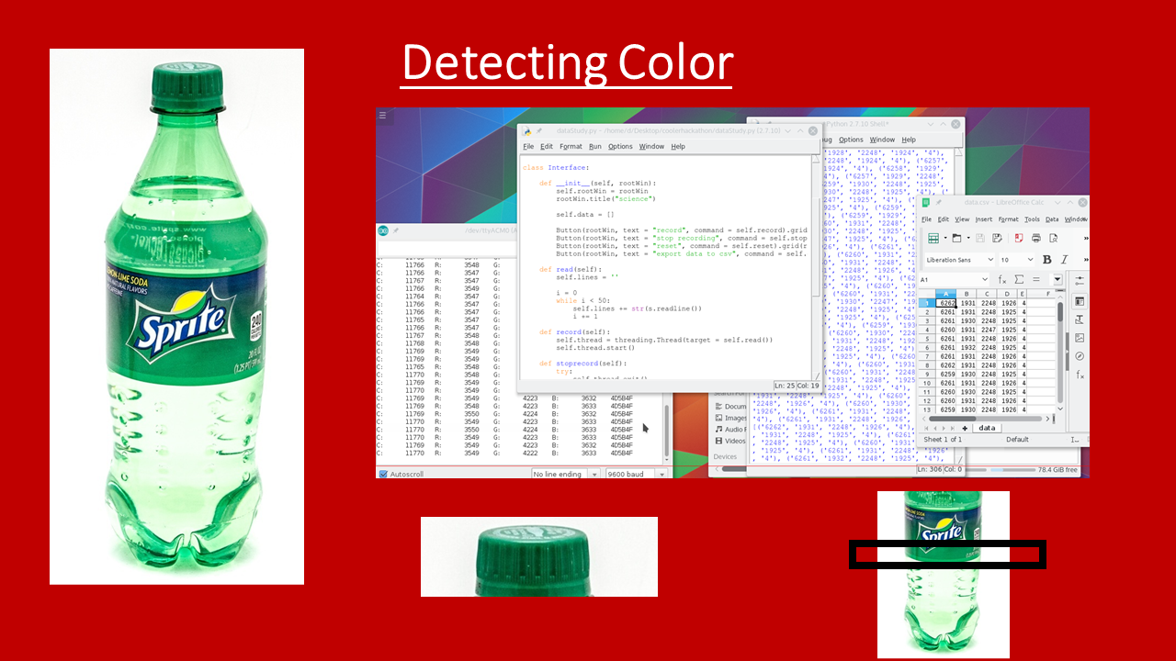Click the Calc sheet vertical scrollbar
This screenshot has width=1176, height=661.
[x=1060, y=353]
